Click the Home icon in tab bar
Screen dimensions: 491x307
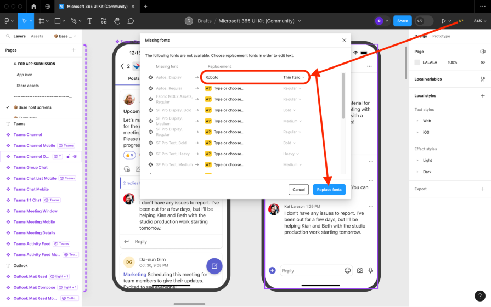pos(33,7)
